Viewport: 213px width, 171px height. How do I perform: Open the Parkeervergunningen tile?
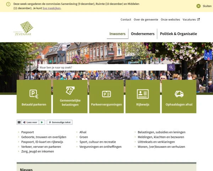tap(106, 97)
